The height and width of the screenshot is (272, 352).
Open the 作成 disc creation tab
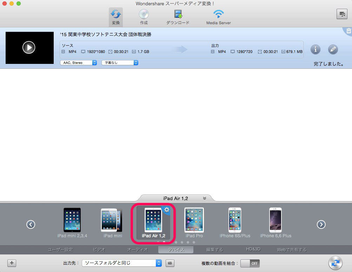[144, 17]
